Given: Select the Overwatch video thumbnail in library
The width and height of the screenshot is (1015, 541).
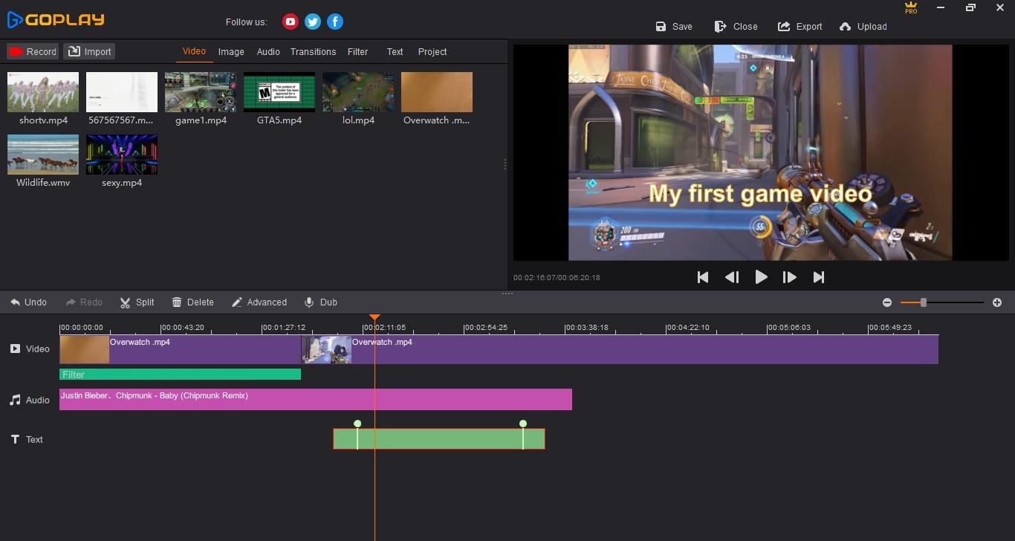Looking at the screenshot, I should coord(437,92).
